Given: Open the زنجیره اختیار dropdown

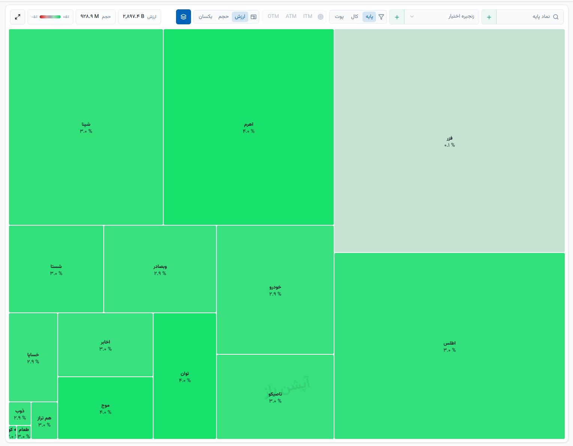Looking at the screenshot, I should 442,17.
